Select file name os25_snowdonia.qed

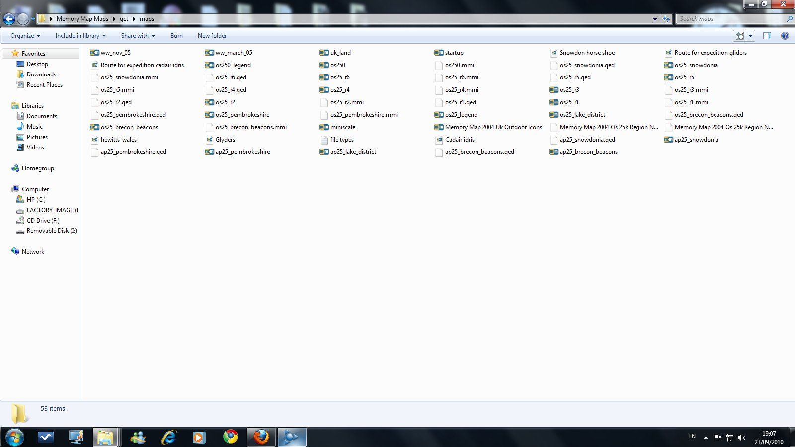tap(587, 65)
